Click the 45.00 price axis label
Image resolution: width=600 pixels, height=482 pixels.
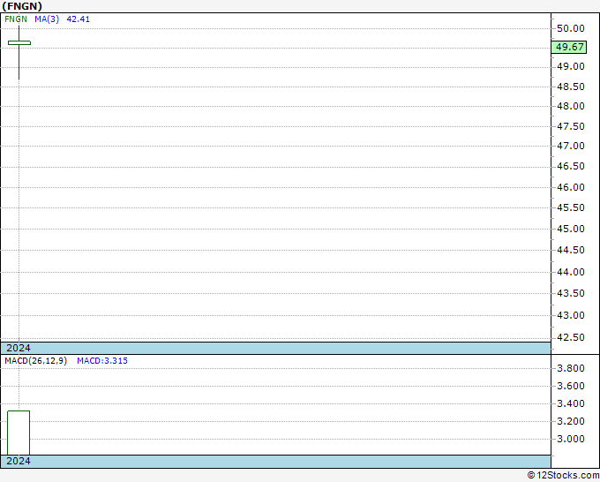[x=571, y=229]
